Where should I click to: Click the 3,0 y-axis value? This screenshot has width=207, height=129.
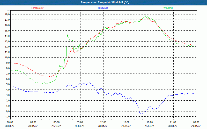tap(8, 95)
